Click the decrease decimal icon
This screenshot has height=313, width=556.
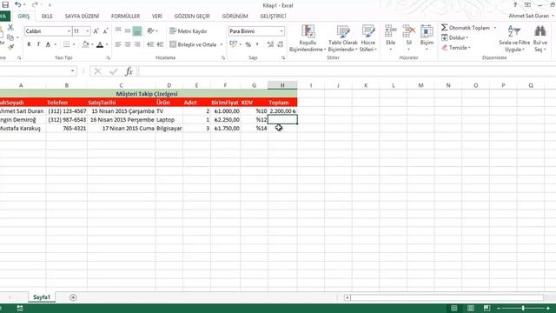280,44
